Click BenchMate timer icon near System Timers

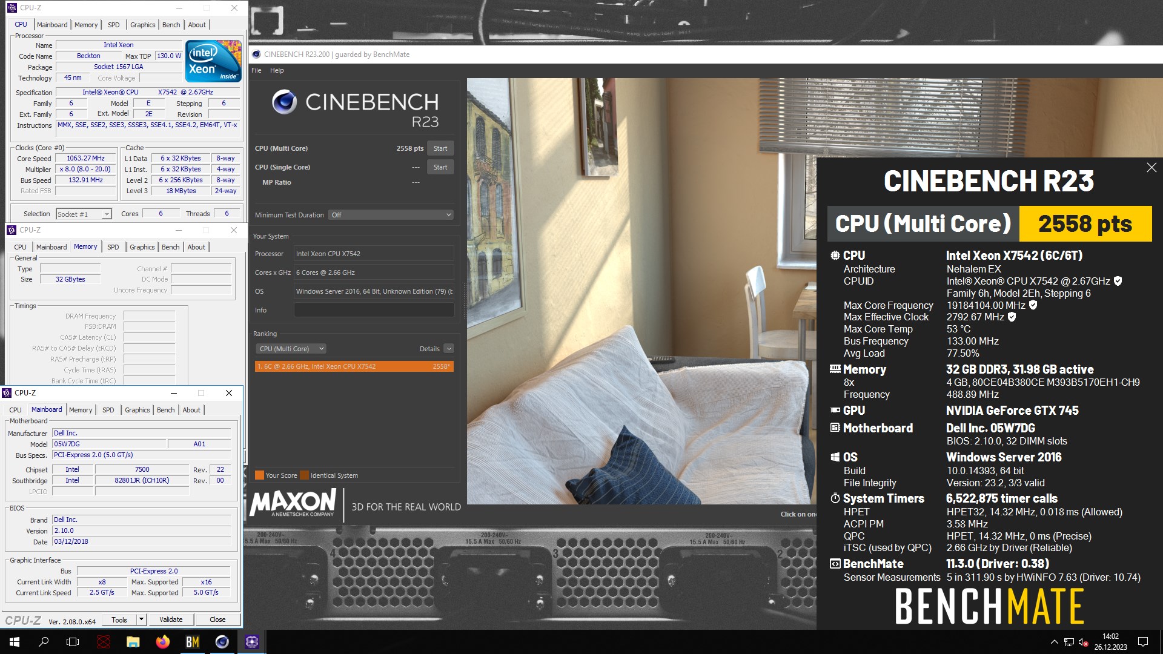pyautogui.click(x=835, y=498)
